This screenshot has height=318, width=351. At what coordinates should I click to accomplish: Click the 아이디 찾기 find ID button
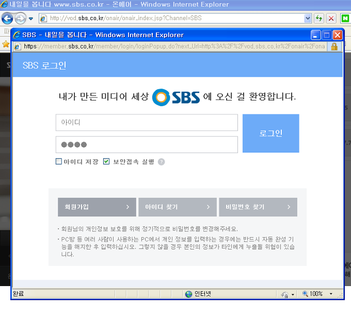[x=178, y=207]
